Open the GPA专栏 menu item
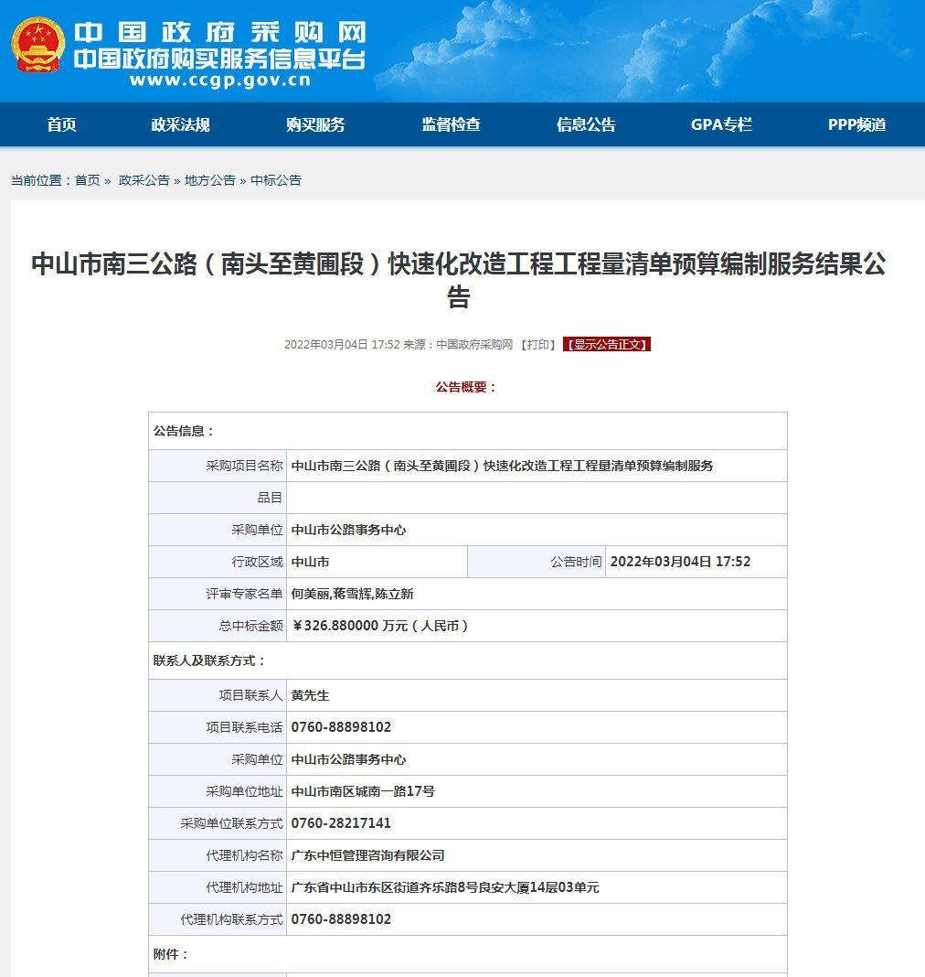925x977 pixels. coord(721,125)
